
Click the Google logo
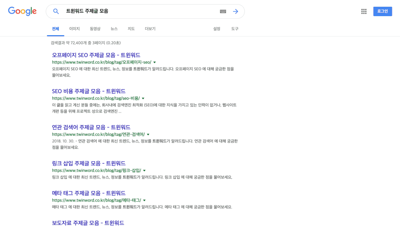pos(22,11)
